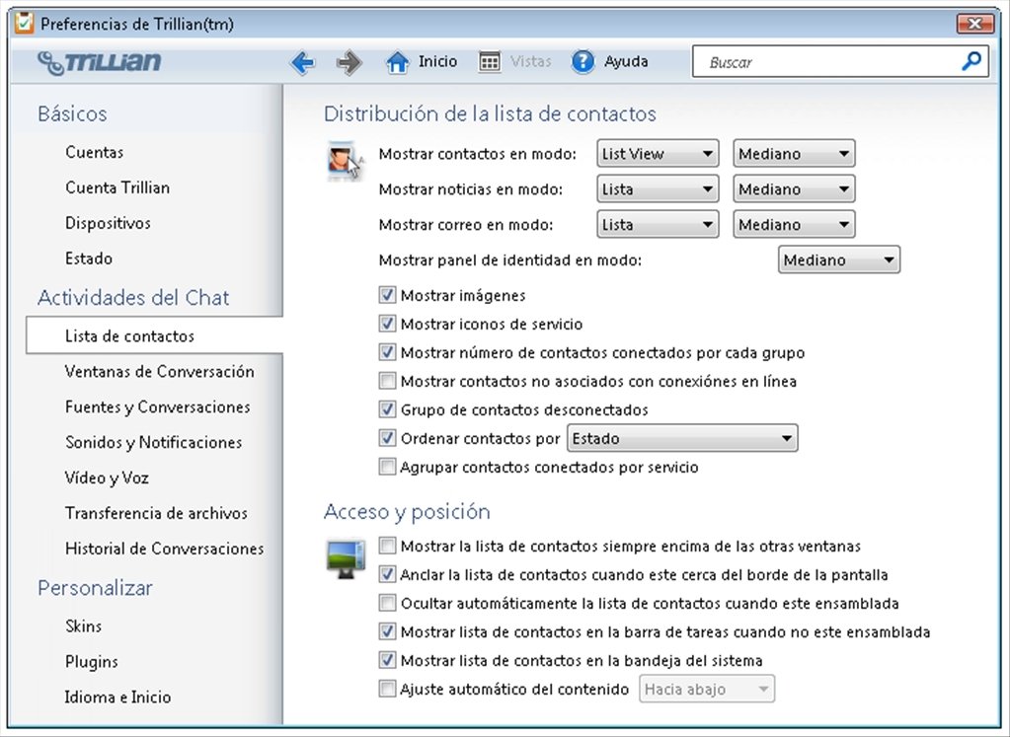Click the Inicio toolbar label

(x=437, y=62)
